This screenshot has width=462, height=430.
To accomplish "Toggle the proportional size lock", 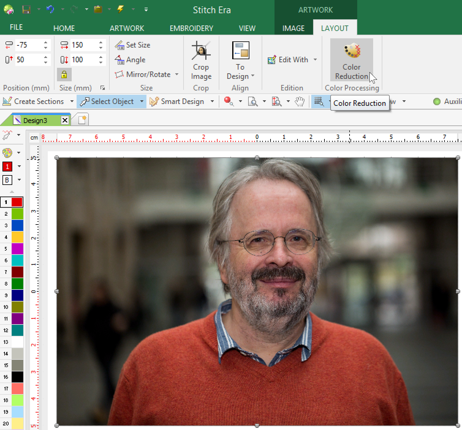I will coord(64,75).
